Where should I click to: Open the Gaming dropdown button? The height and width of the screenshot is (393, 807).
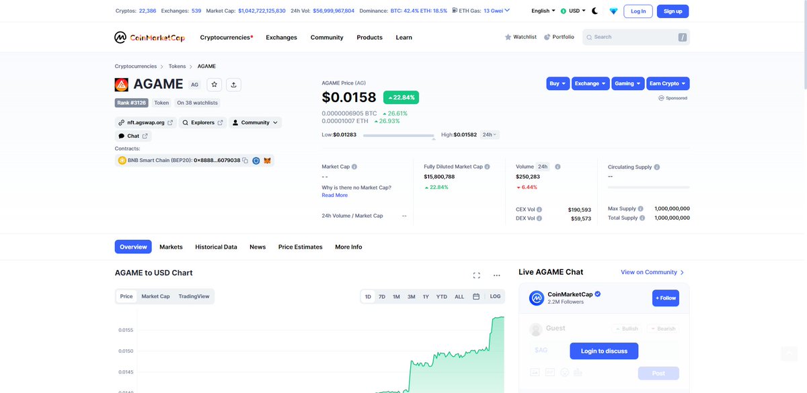[628, 83]
